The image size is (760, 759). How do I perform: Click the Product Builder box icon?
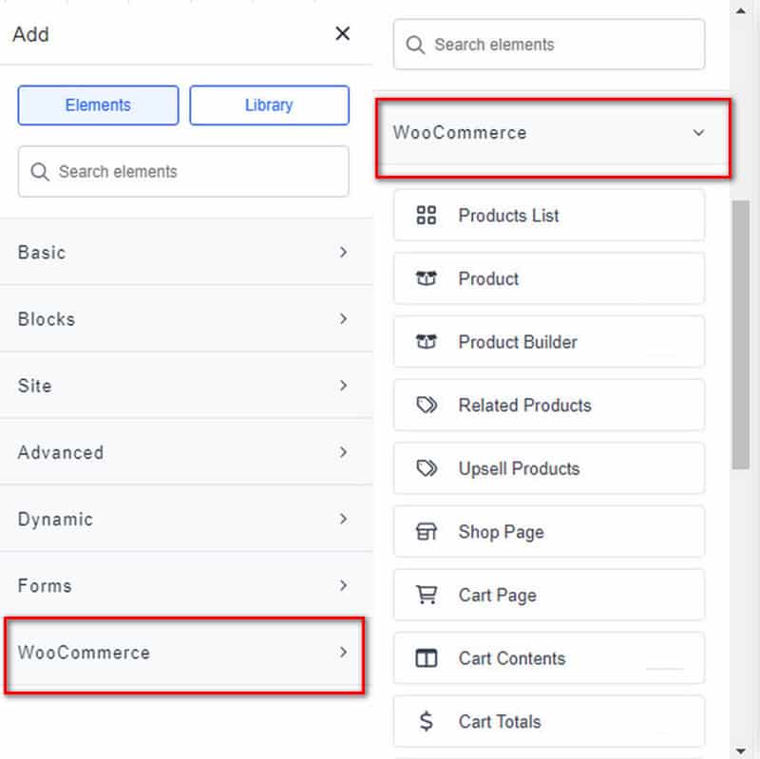click(x=427, y=342)
